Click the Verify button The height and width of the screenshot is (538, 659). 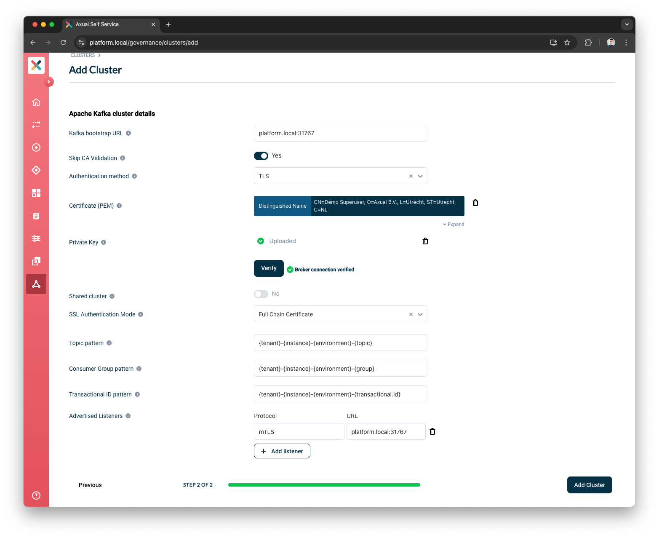[269, 268]
